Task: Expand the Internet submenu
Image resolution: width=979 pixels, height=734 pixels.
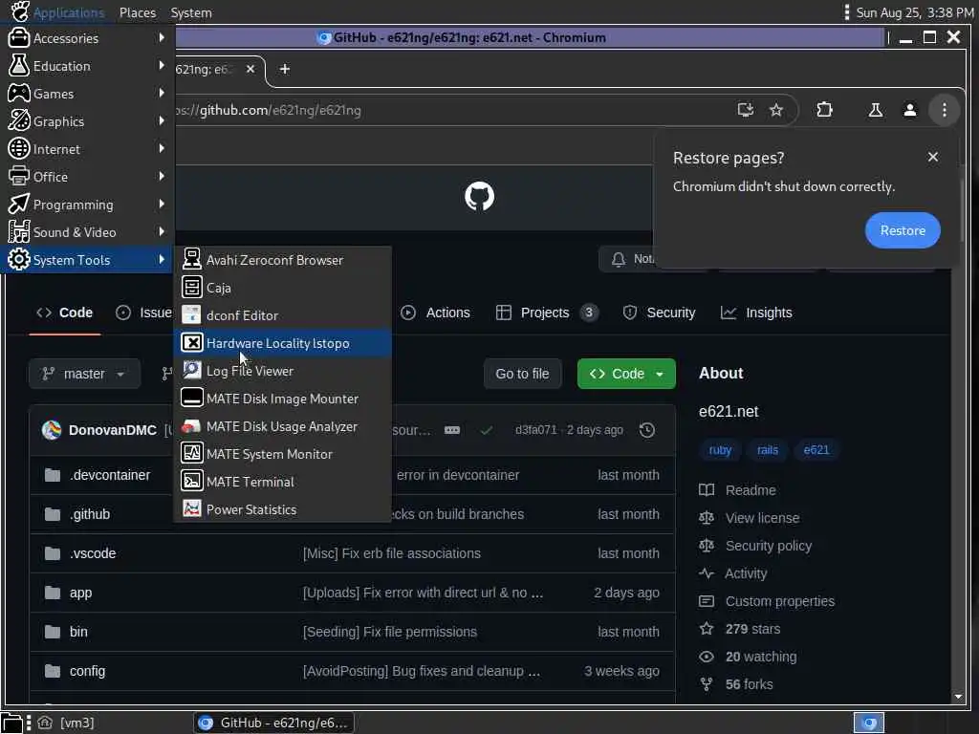Action: click(87, 148)
